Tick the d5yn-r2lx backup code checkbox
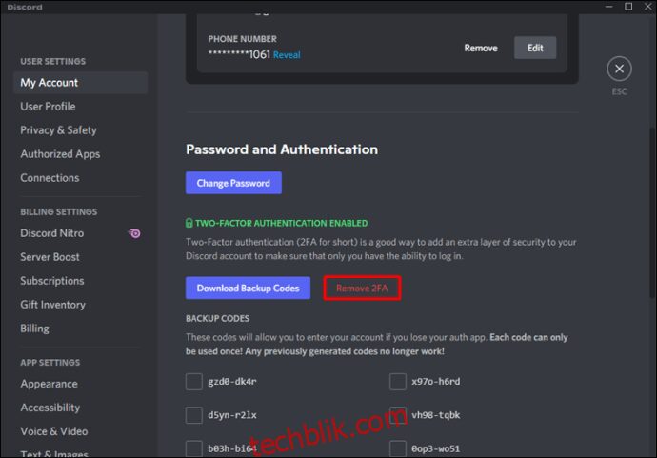 (x=194, y=415)
